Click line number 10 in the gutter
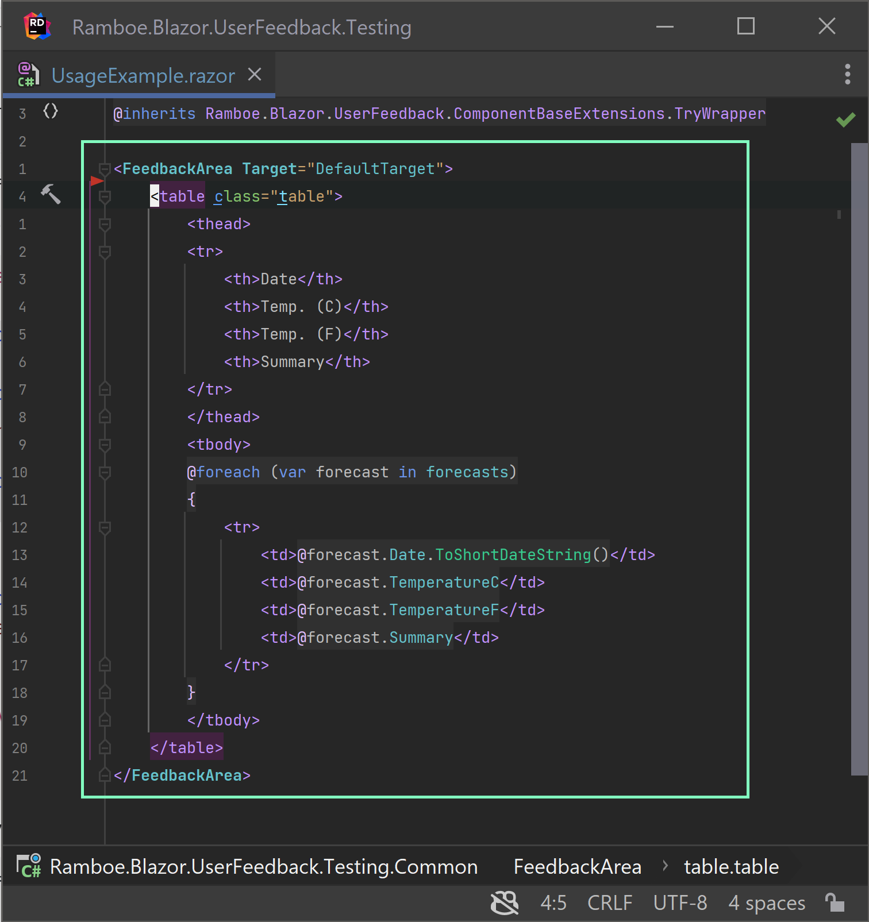Screen dimensions: 869x922 pos(20,472)
